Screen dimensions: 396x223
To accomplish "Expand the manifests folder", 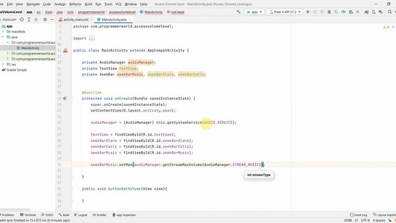I will pos(3,32).
